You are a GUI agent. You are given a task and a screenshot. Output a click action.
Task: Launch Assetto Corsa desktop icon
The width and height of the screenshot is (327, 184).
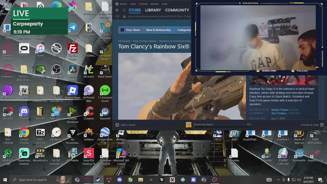coord(315,155)
